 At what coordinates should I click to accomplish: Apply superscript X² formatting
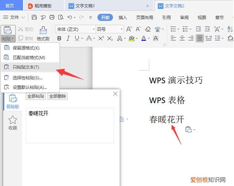101,38
